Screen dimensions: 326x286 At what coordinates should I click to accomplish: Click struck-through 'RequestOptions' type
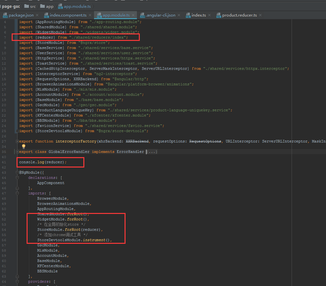point(205,142)
